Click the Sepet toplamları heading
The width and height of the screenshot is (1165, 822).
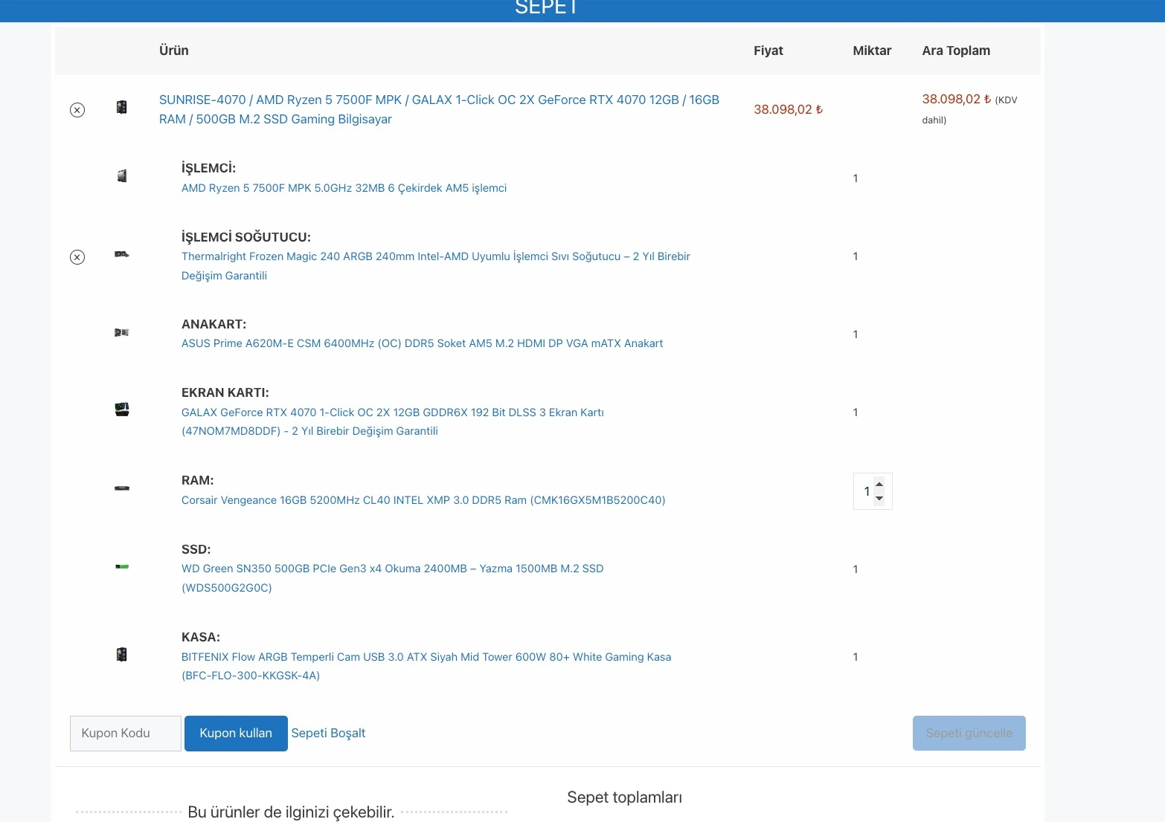[x=624, y=797]
